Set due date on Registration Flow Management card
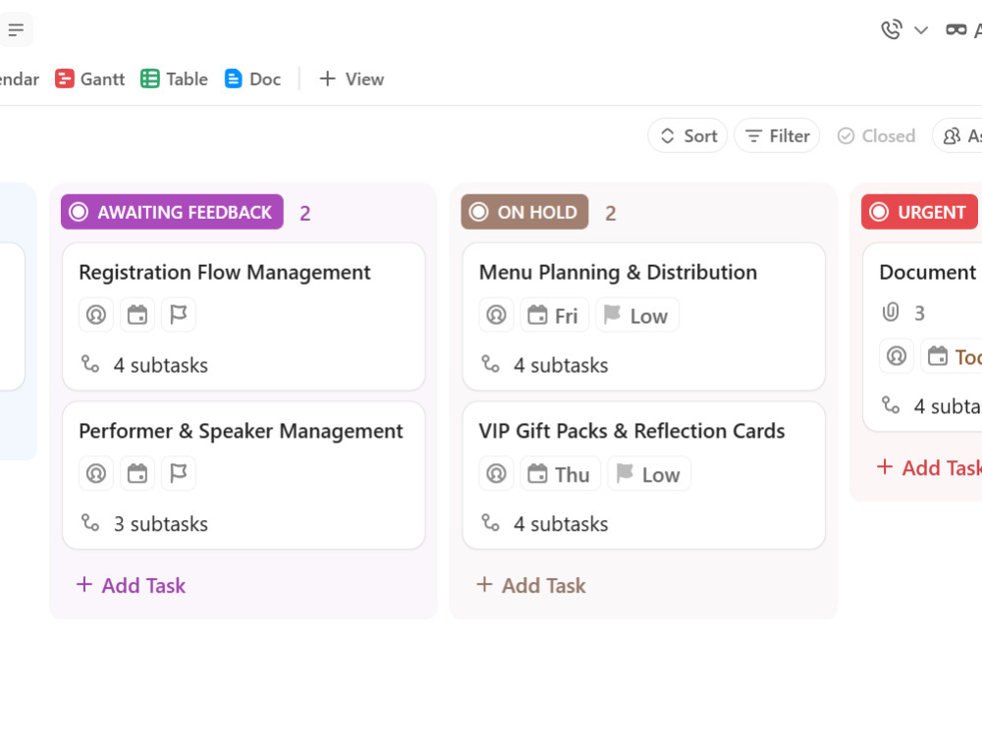The height and width of the screenshot is (736, 982). pos(137,315)
